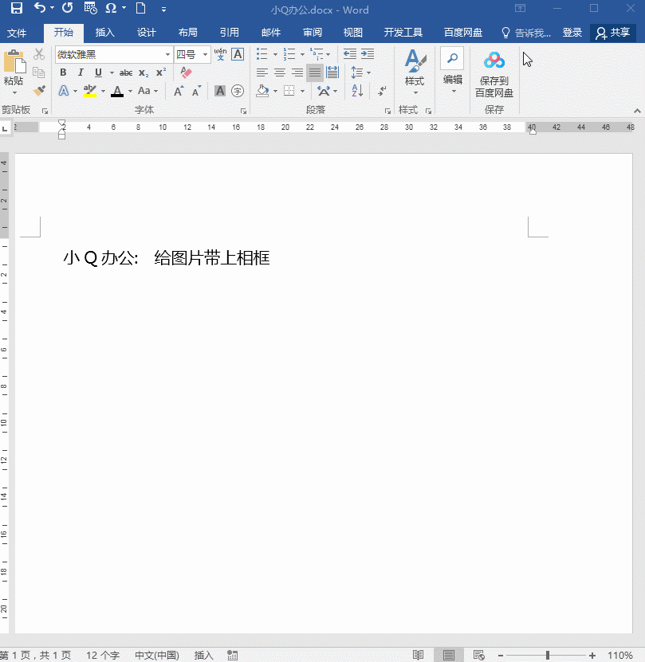The height and width of the screenshot is (662, 645).
Task: Click the 共享 share button
Action: click(x=613, y=33)
